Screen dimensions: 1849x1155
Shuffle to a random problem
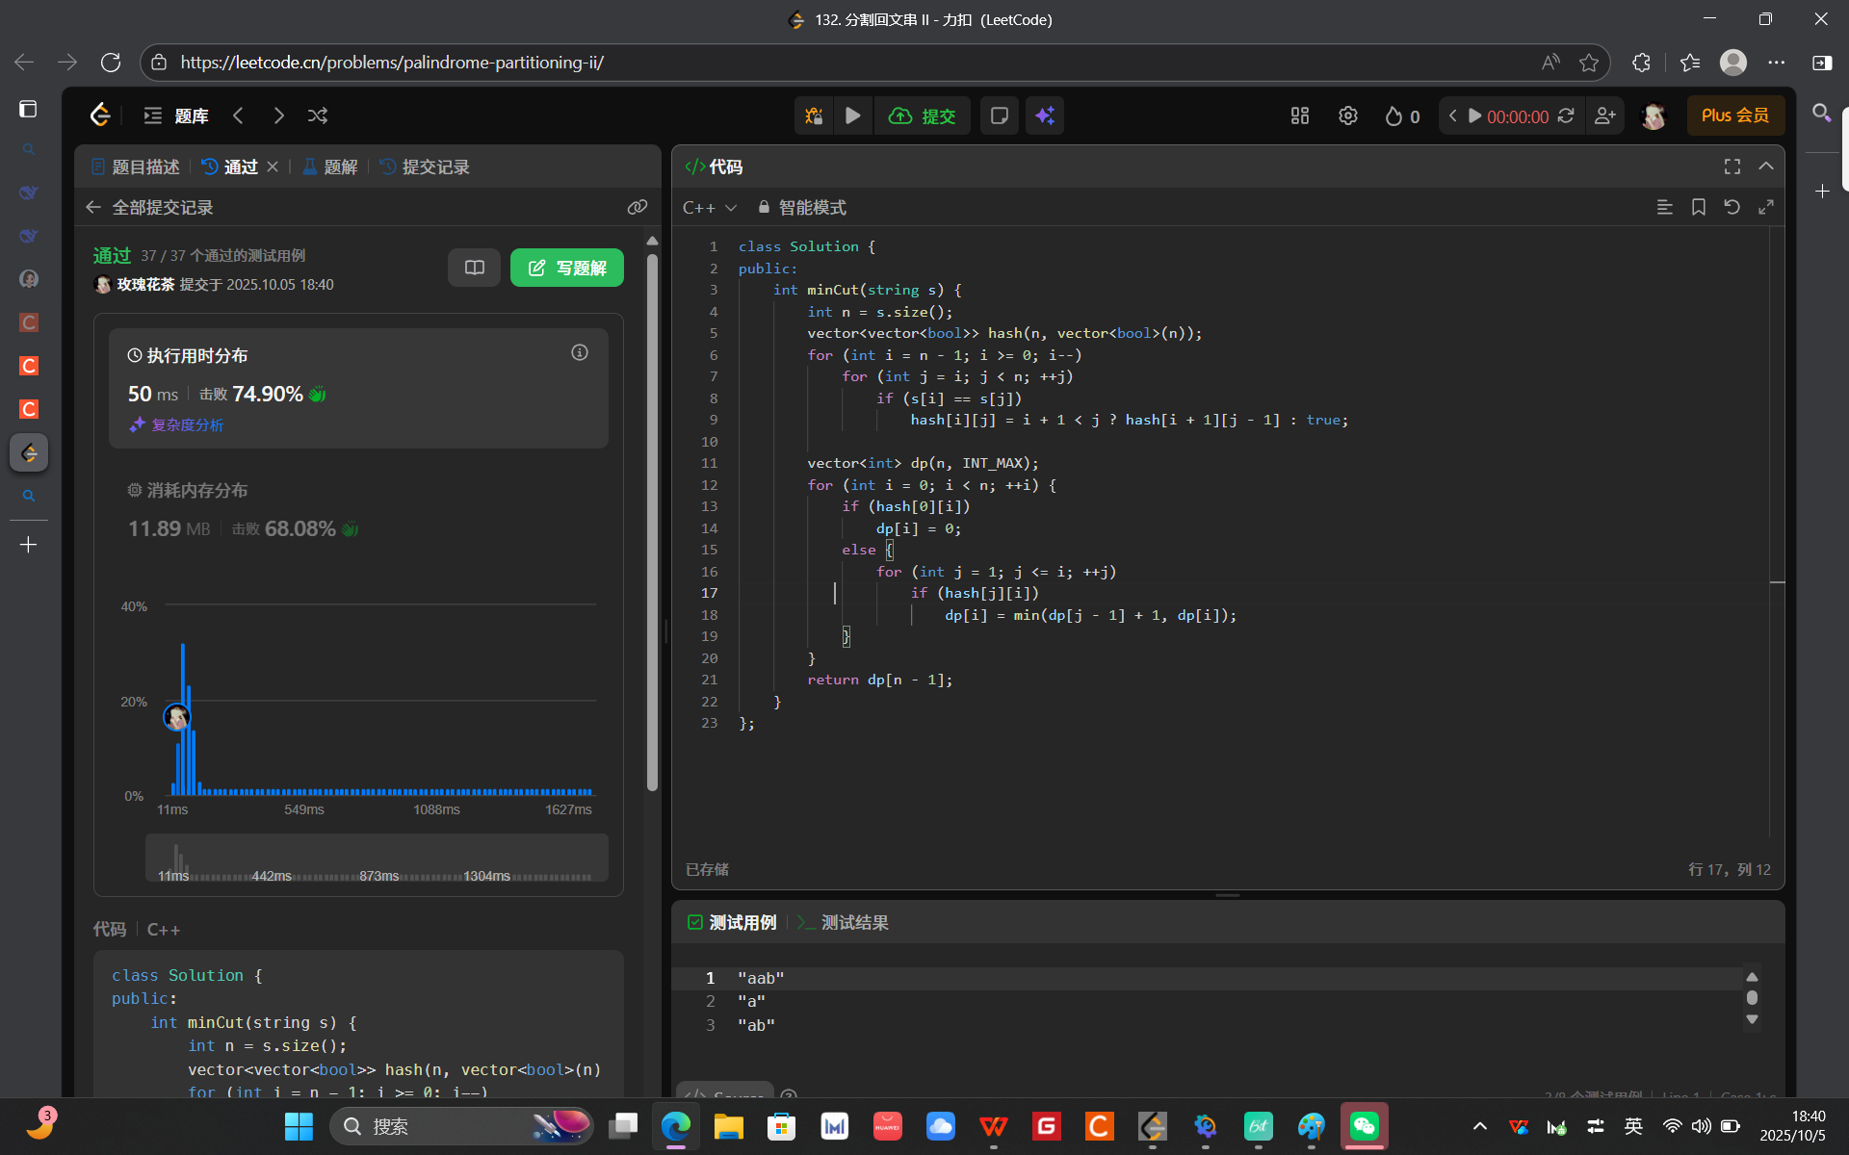(318, 115)
